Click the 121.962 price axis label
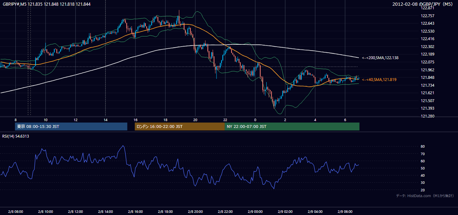Image resolution: width=458 pixels, height=215 pixels. pos(428,70)
